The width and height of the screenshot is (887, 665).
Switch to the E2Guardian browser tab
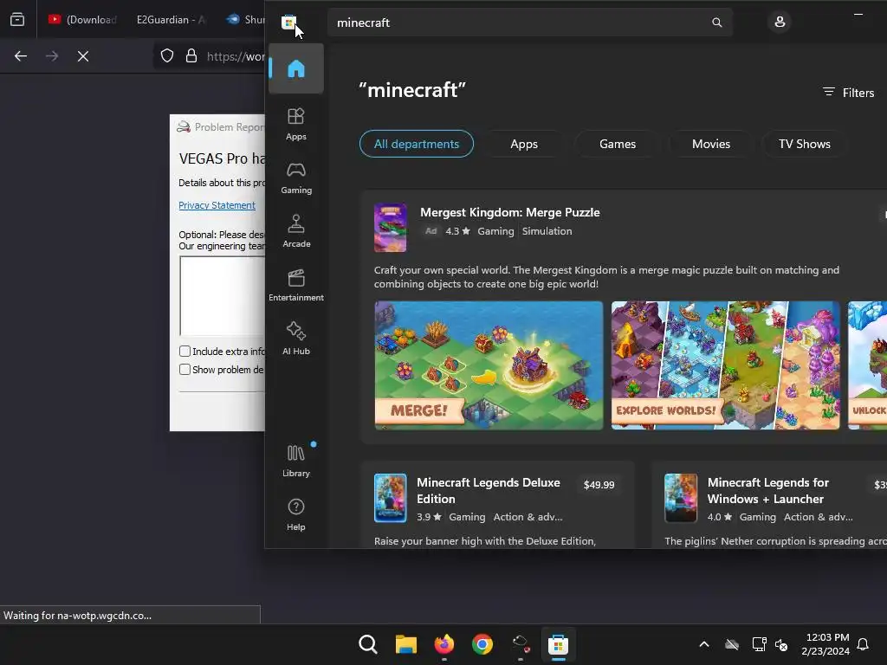coord(171,20)
